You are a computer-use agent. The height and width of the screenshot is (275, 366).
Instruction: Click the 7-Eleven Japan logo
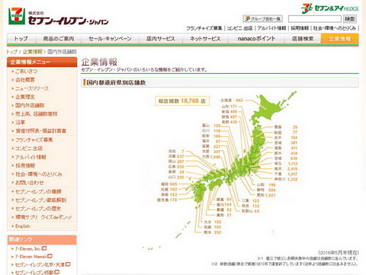pyautogui.click(x=58, y=17)
